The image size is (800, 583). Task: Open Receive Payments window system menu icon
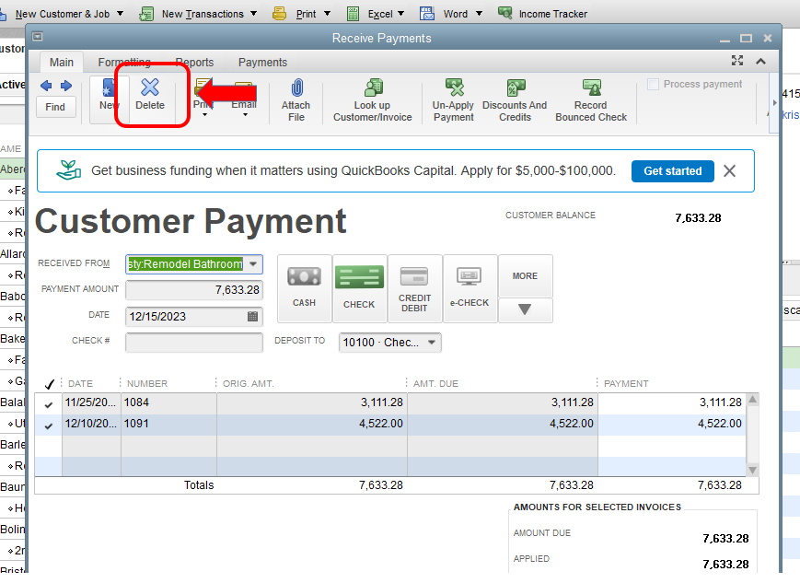[x=37, y=37]
